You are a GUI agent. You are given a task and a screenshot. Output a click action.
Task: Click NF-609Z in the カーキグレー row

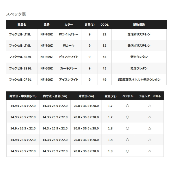[46, 68]
